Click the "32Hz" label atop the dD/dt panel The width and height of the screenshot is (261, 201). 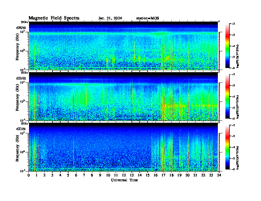coord(24,73)
